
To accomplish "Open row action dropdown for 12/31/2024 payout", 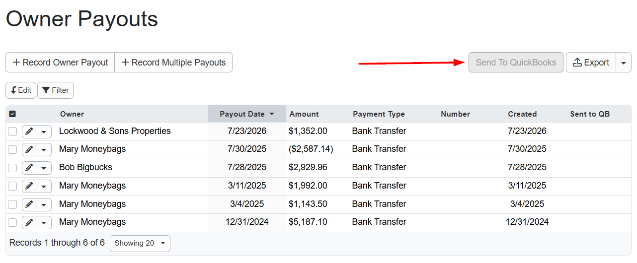I will tap(44, 222).
